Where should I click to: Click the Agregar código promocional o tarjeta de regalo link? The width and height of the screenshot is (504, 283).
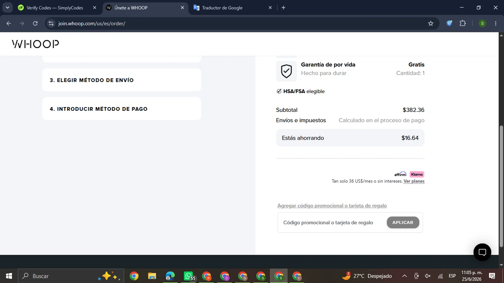point(332,205)
